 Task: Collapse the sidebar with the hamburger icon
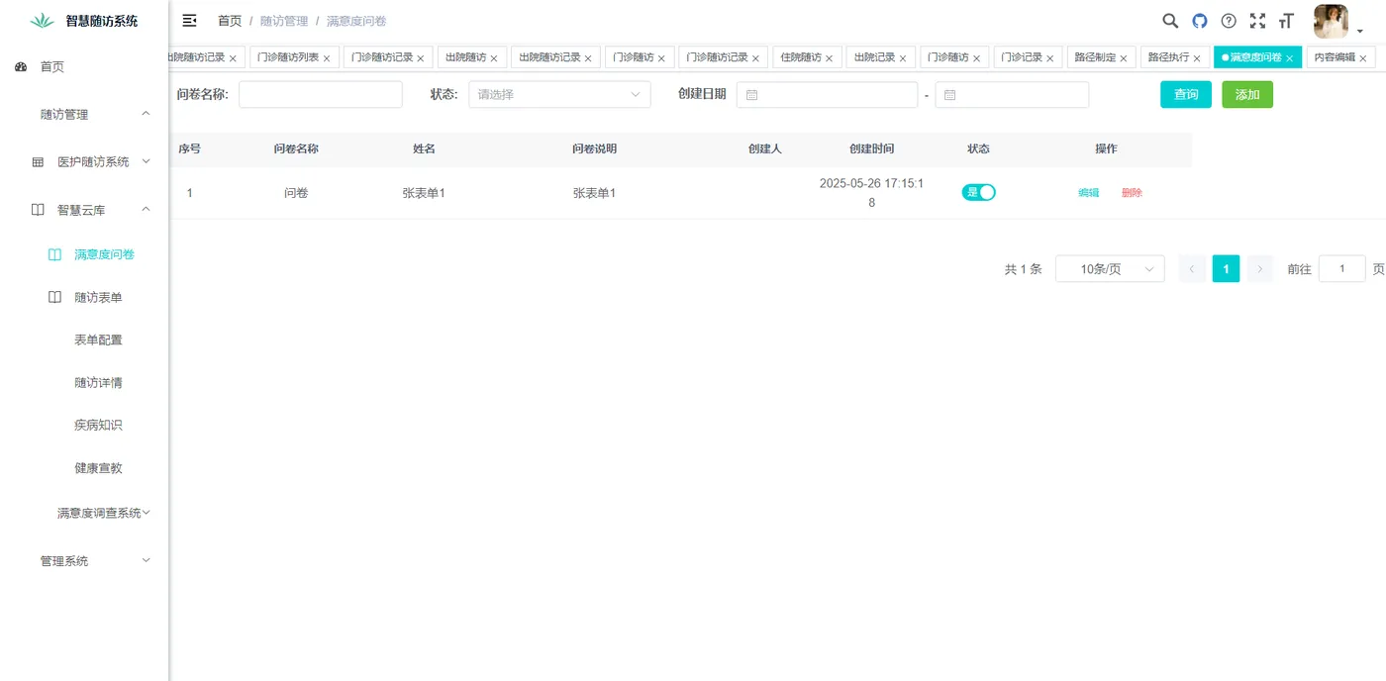(x=189, y=20)
